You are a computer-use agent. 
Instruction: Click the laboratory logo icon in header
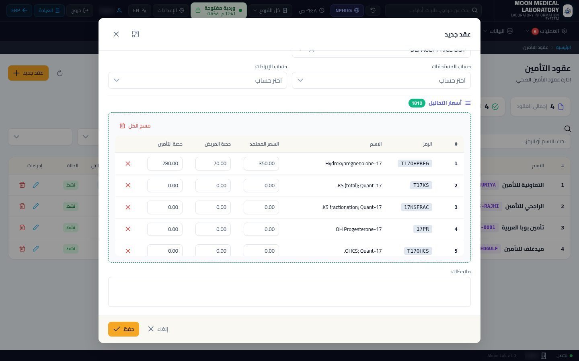[x=567, y=10]
